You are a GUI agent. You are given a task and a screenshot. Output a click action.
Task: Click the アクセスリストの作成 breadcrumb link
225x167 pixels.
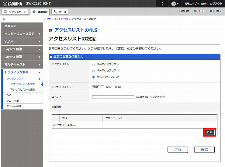pos(56,19)
